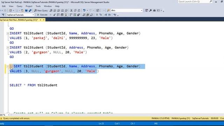Toggle Include Live Query Statistics
This screenshot has height=126, width=224.
pos(75,15)
